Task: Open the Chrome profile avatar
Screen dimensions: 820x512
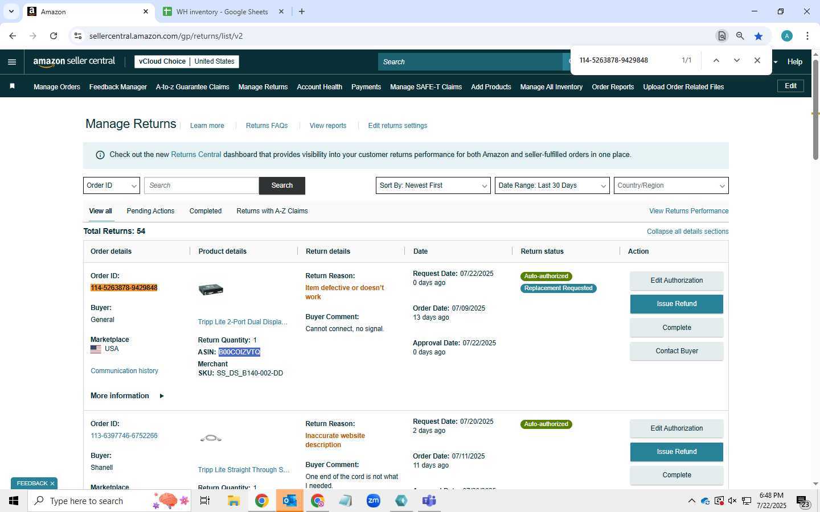Action: pyautogui.click(x=787, y=36)
